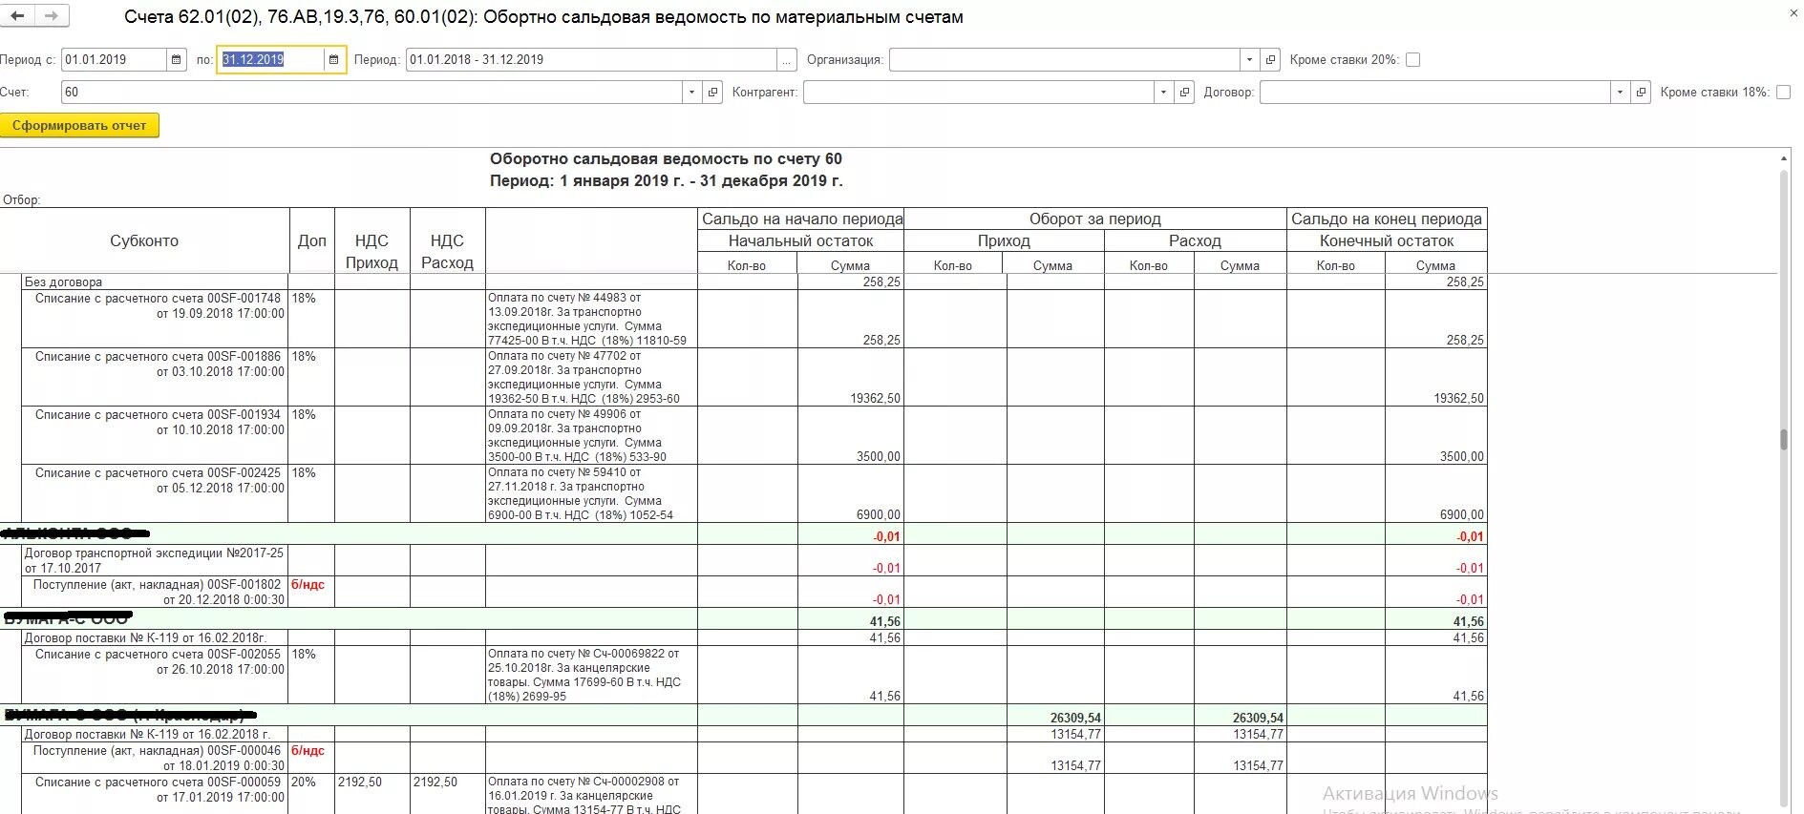
Task: Select the Доп column header
Action: pos(311,240)
